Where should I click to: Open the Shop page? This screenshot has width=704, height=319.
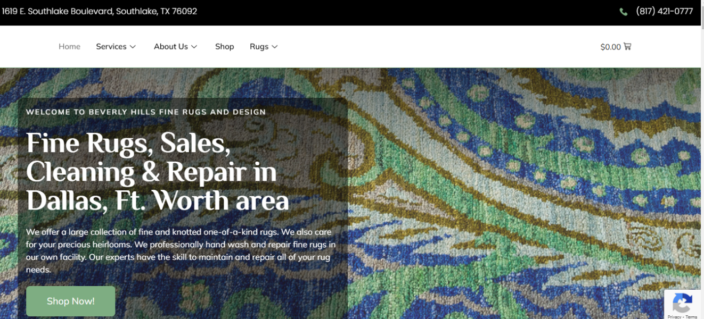click(225, 46)
